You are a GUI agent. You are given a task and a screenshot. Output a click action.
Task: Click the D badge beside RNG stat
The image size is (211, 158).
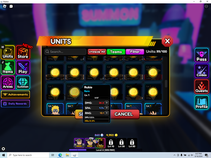tap(107, 113)
